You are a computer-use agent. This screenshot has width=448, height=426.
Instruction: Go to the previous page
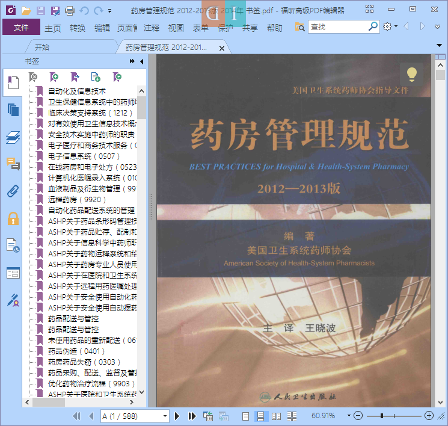(x=91, y=416)
